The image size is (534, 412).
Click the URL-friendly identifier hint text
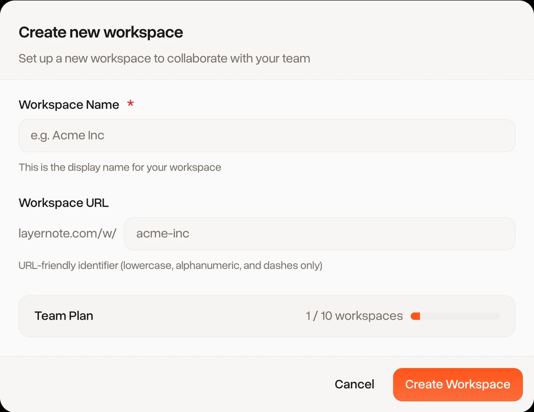coord(170,266)
